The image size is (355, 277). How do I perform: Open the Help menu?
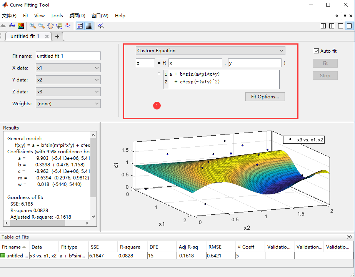click(120, 16)
